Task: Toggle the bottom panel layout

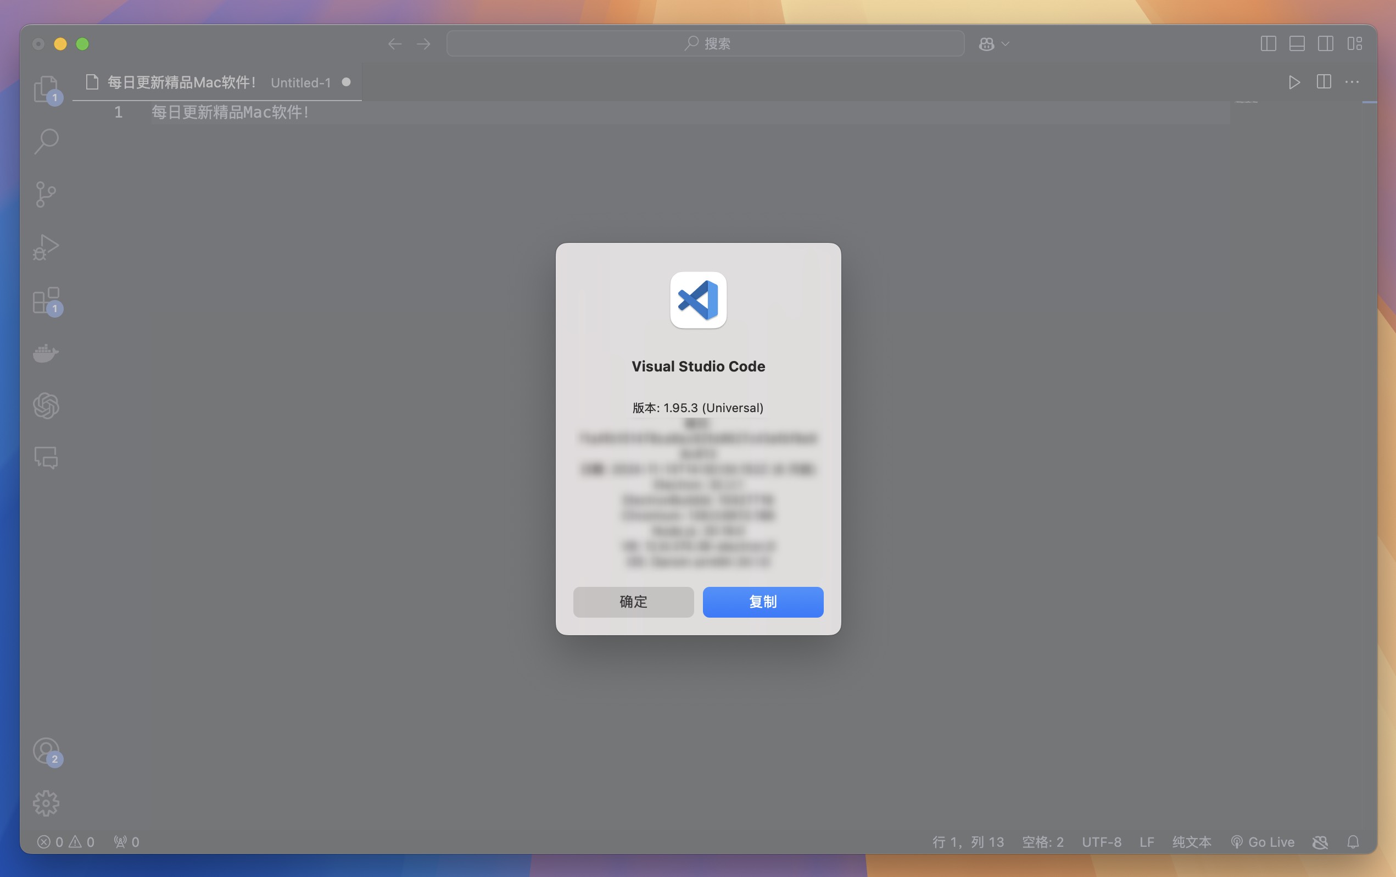Action: coord(1297,43)
